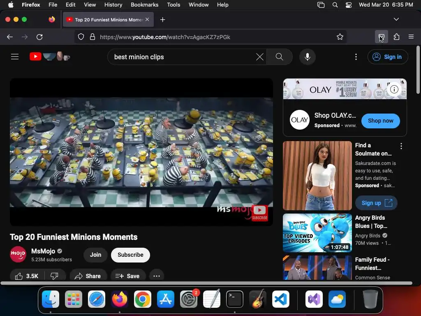Like the video with thumbs up
Screen dimensions: 421x316
pos(27,276)
